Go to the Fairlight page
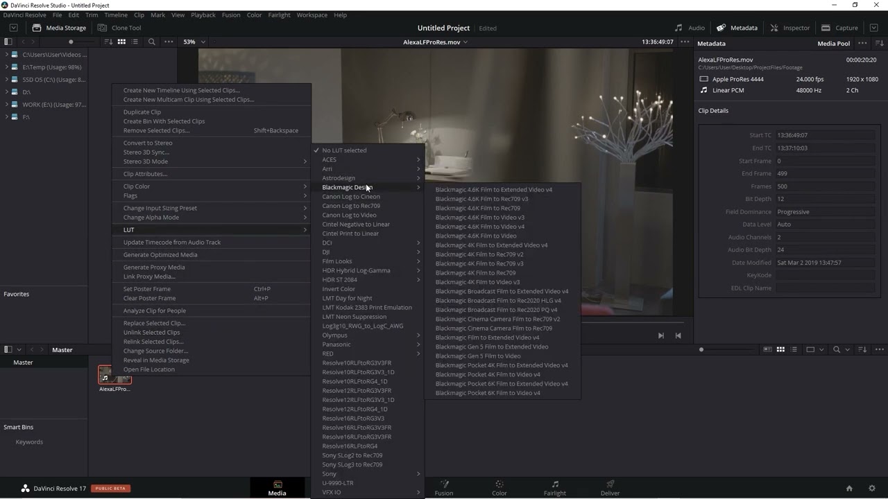This screenshot has height=499, width=888. (555, 488)
